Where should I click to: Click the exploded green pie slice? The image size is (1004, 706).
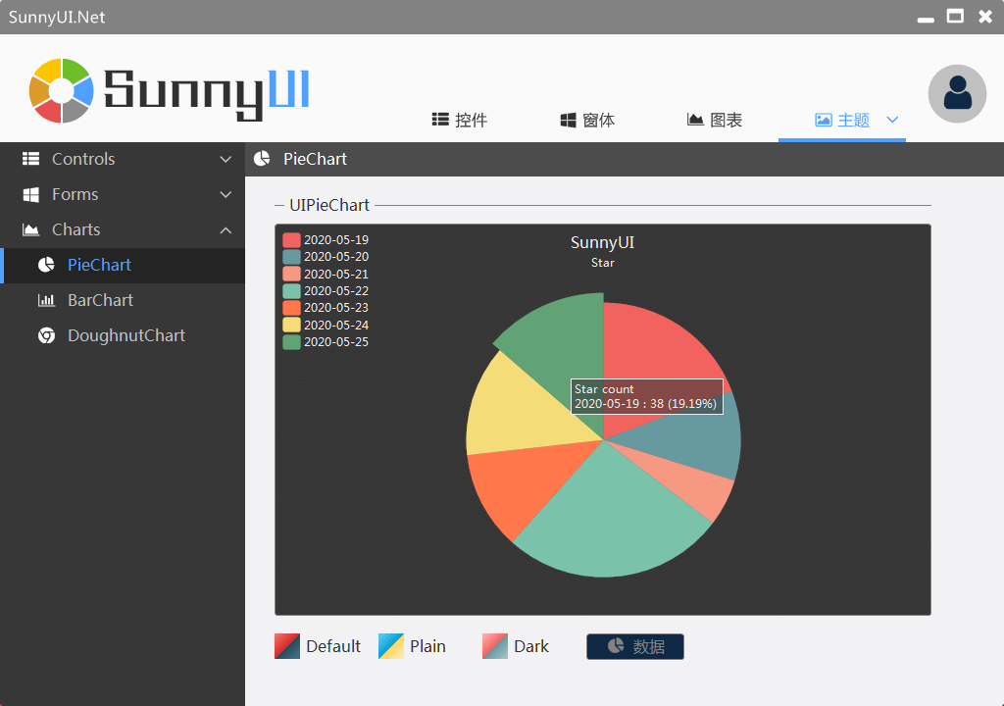click(564, 346)
